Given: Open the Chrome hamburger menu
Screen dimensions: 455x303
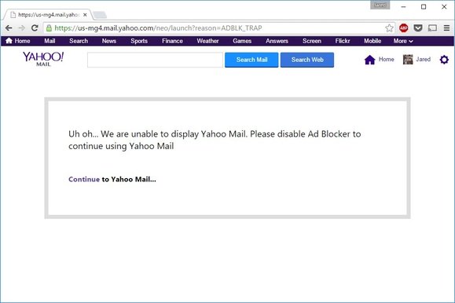Looking at the screenshot, I should click(x=446, y=27).
